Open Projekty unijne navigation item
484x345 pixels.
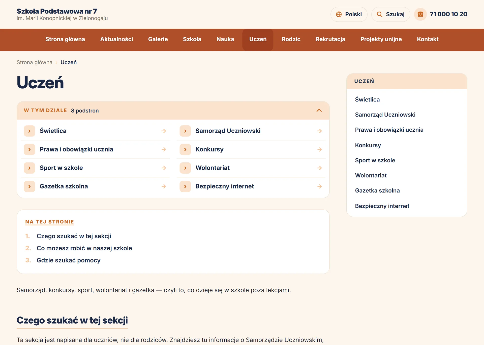click(381, 39)
